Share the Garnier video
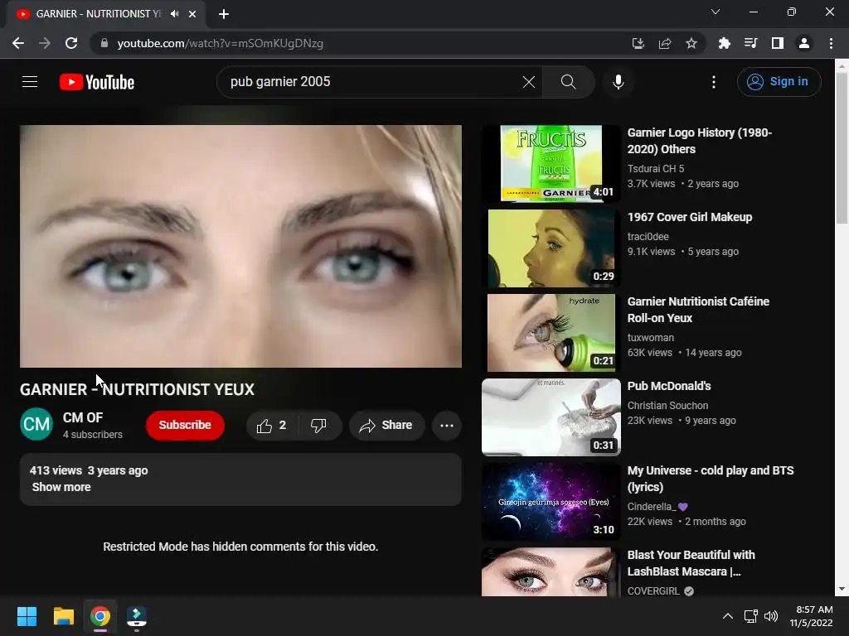The width and height of the screenshot is (849, 636). coord(386,426)
